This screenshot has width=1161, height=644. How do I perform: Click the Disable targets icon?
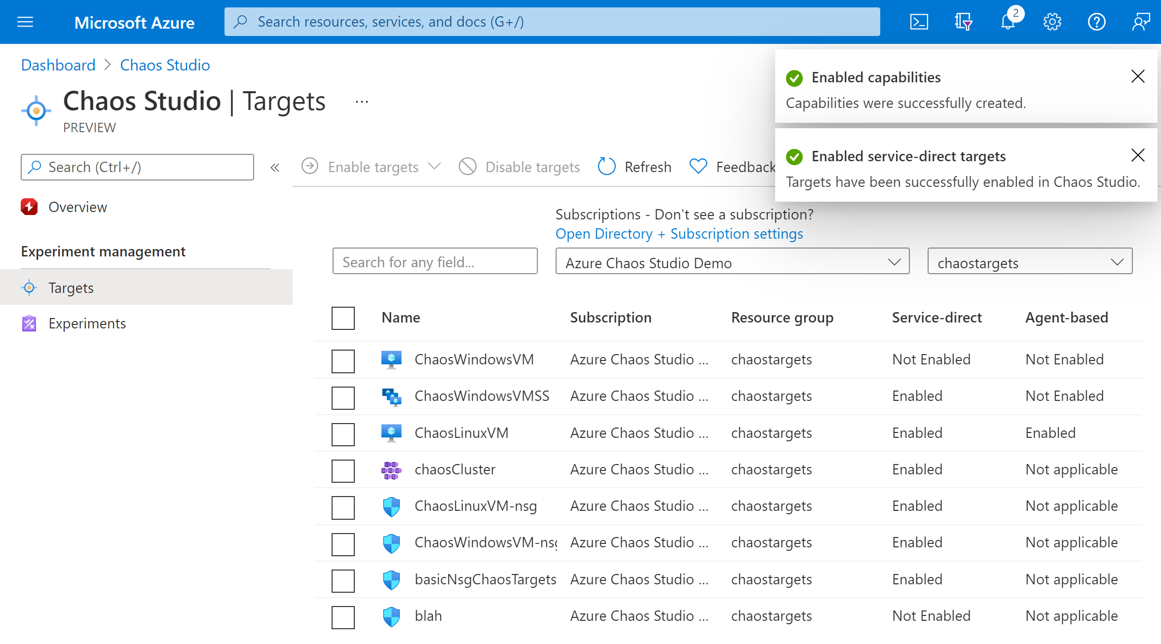pyautogui.click(x=469, y=167)
